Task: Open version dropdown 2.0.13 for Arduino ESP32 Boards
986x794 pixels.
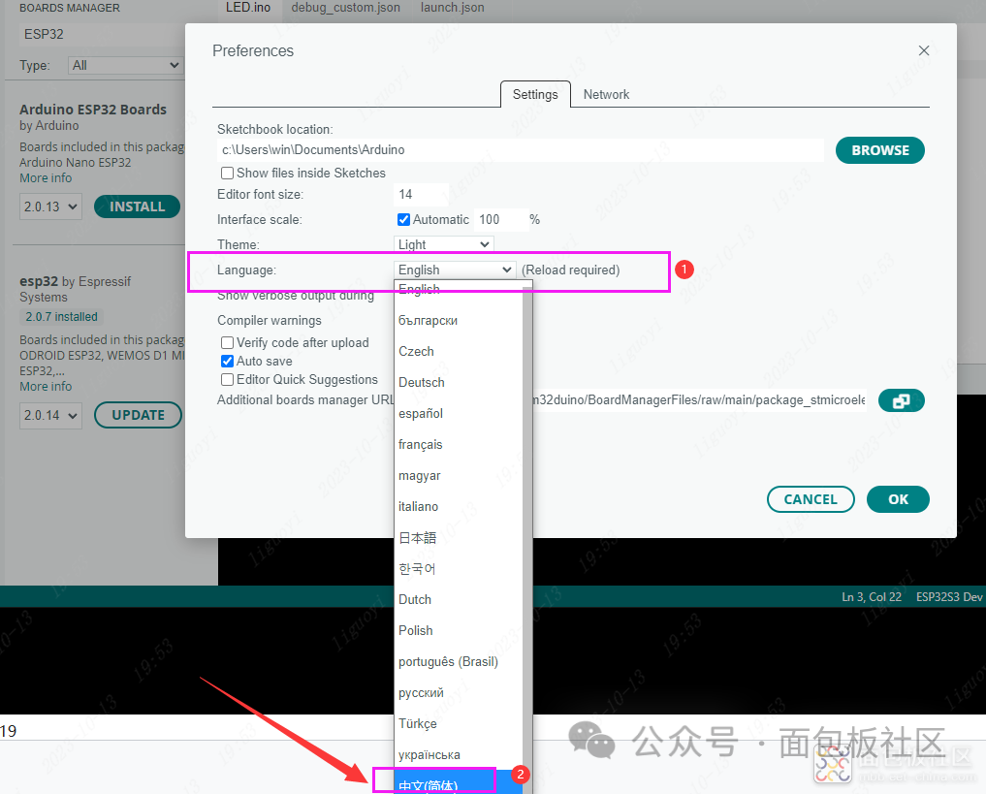Action: [50, 206]
